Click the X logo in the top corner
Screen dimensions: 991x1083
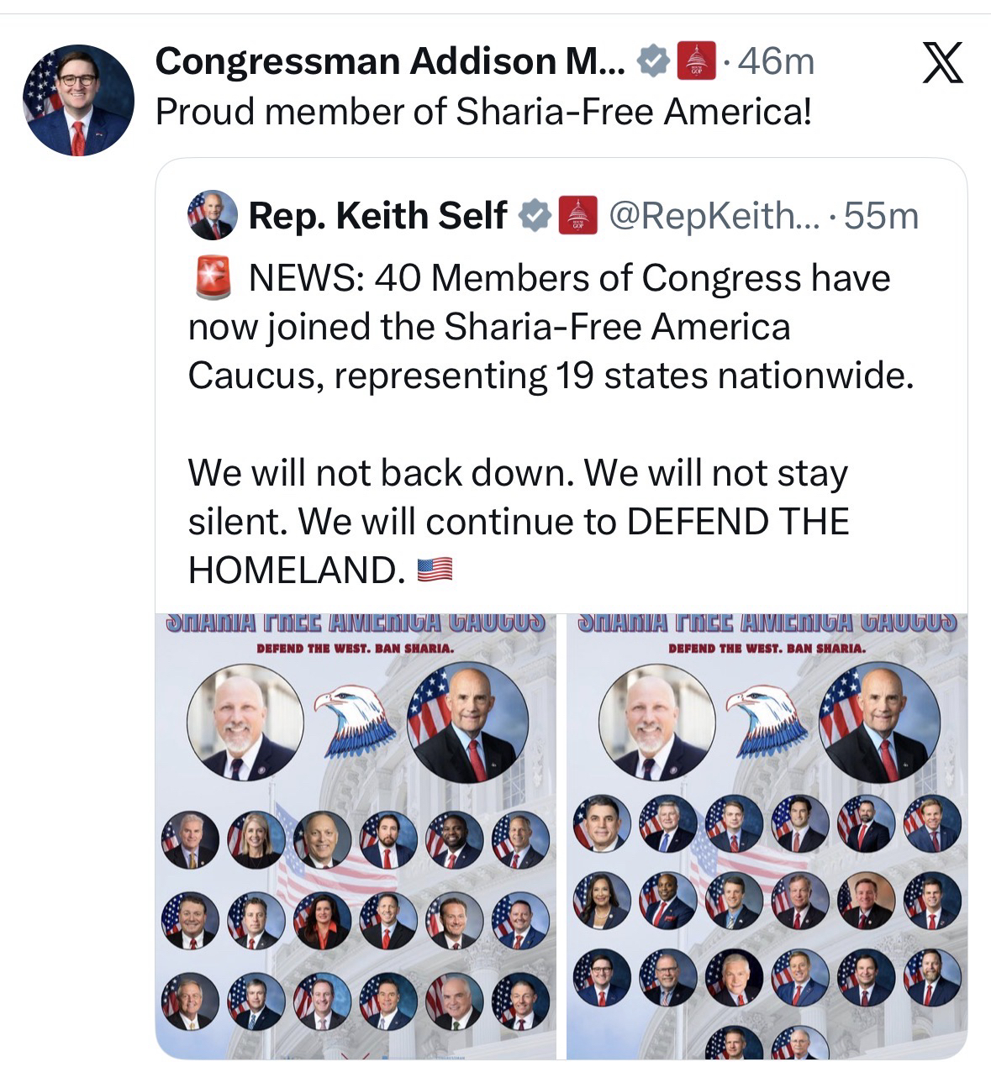[x=942, y=64]
